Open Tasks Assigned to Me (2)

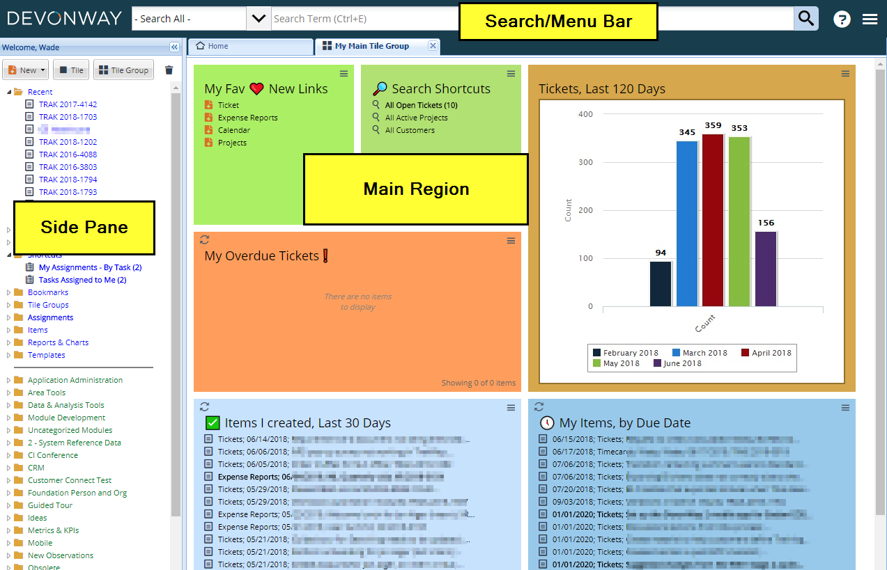click(x=83, y=280)
